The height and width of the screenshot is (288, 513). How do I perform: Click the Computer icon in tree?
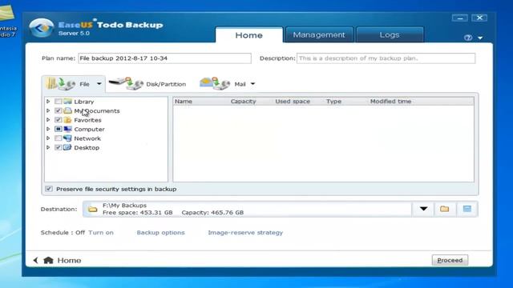pyautogui.click(x=67, y=129)
